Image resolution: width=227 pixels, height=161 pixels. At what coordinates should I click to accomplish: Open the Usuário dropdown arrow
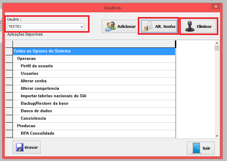[82, 27]
